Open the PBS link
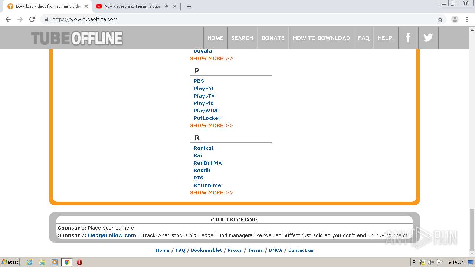The height and width of the screenshot is (267, 475). coord(199,81)
